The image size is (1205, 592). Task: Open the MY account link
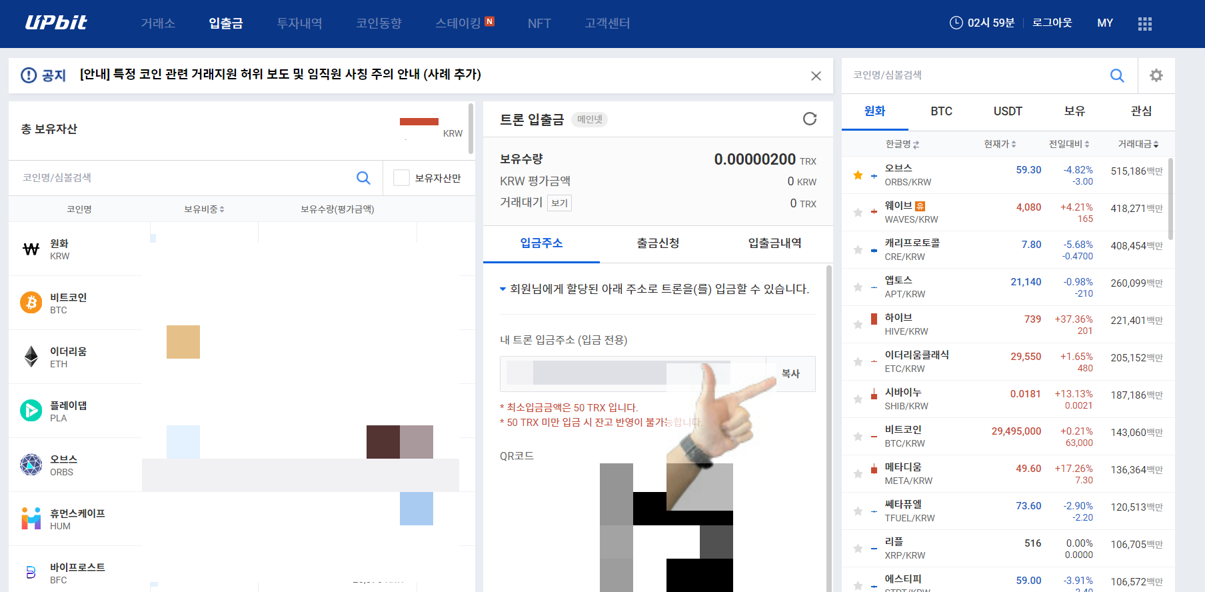[x=1105, y=23]
